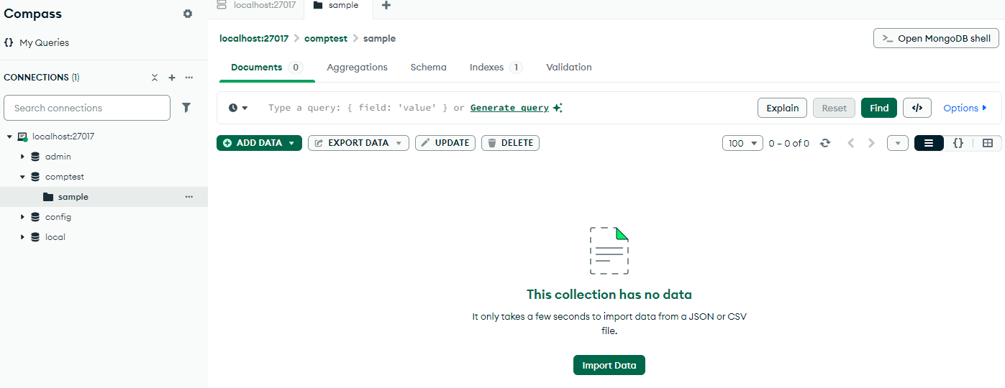Refresh the documents list
The image size is (1005, 388).
coord(825,143)
